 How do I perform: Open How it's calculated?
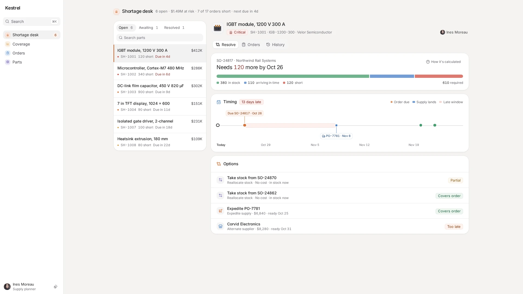443,62
